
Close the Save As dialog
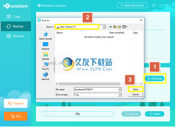pos(141,20)
